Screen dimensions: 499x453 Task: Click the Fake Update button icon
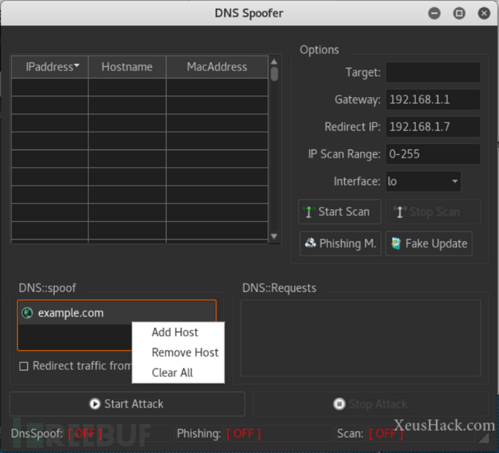tap(396, 244)
